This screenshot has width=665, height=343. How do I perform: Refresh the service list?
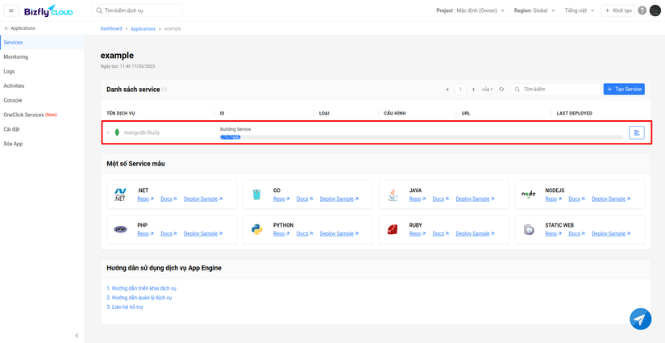[x=501, y=90]
